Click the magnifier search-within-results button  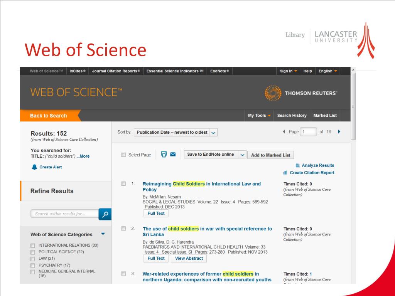tap(105, 214)
